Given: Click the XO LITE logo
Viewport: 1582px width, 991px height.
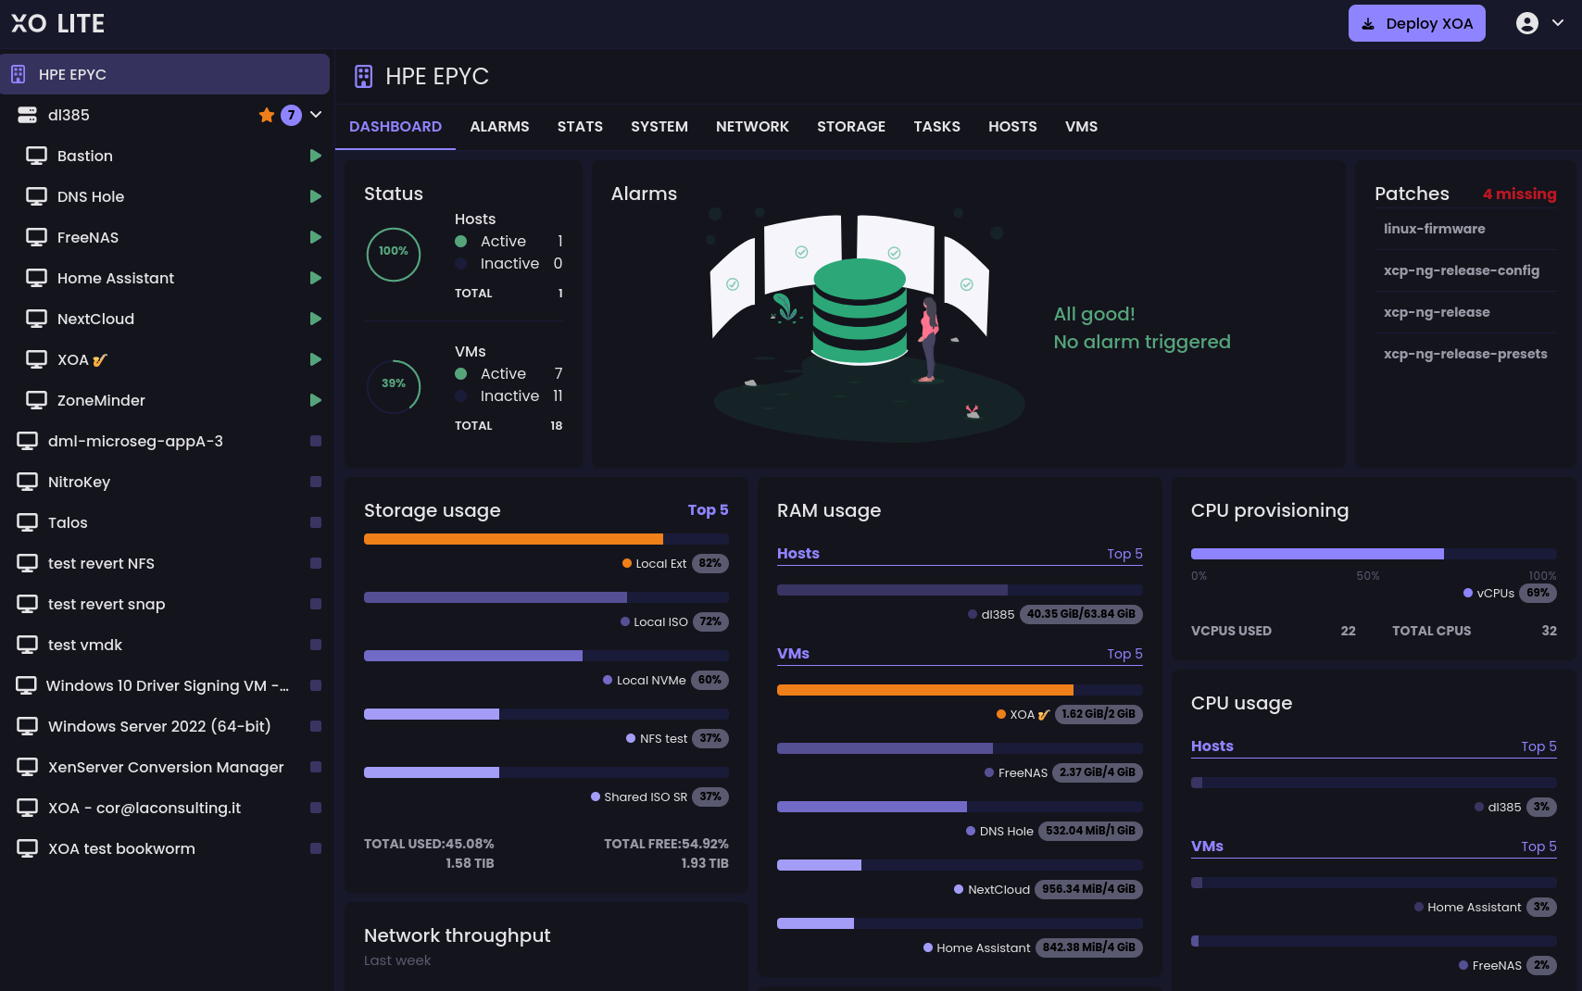Looking at the screenshot, I should tap(57, 23).
